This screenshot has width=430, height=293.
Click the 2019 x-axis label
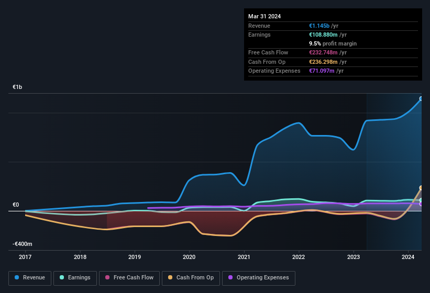point(135,257)
